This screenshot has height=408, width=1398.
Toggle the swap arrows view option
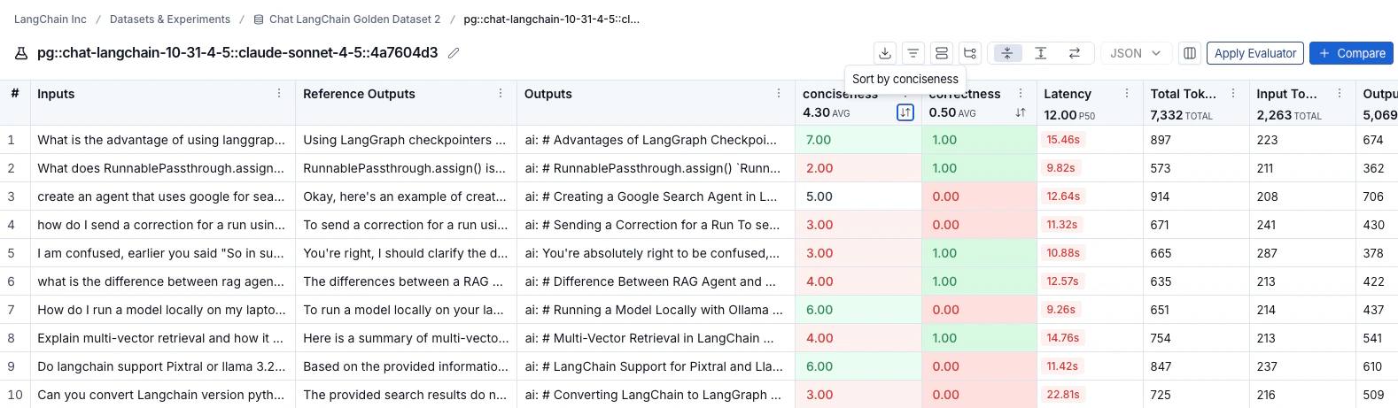tap(1075, 53)
